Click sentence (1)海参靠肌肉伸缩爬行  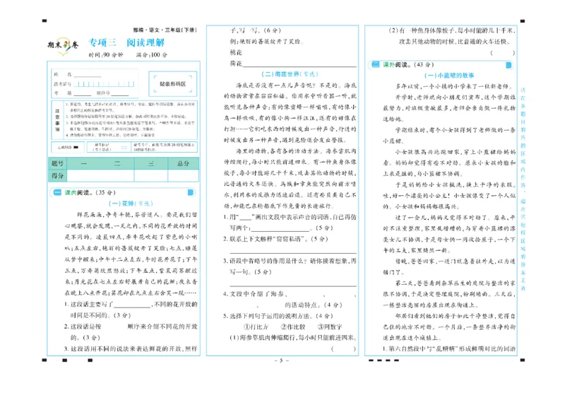click(x=293, y=338)
